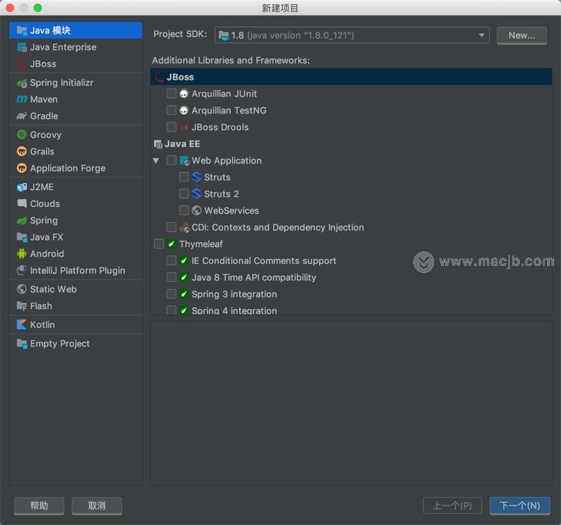Image resolution: width=561 pixels, height=525 pixels.
Task: Click the New... SDK button
Action: [x=522, y=36]
